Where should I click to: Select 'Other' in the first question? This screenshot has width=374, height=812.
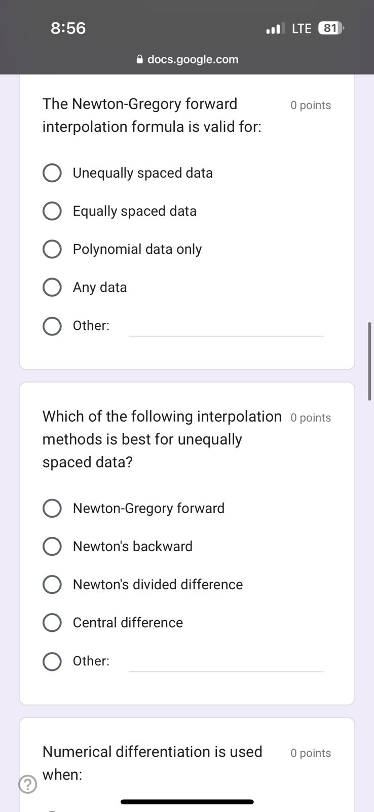pyautogui.click(x=52, y=326)
